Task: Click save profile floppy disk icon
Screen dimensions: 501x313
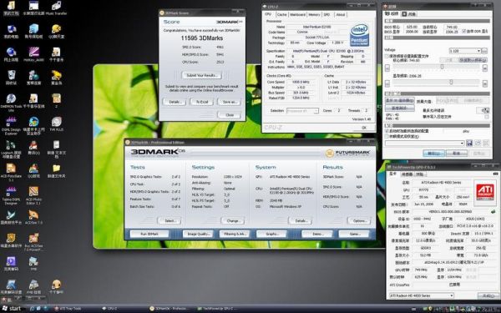Action: tap(469, 143)
